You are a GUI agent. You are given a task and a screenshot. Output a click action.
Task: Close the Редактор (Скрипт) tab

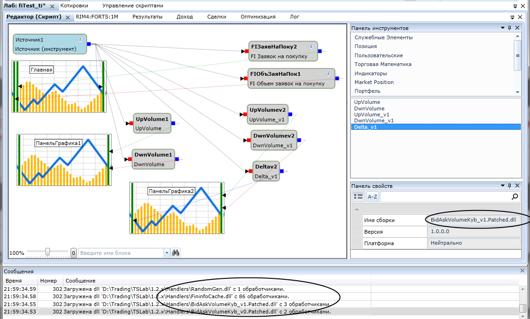point(67,17)
